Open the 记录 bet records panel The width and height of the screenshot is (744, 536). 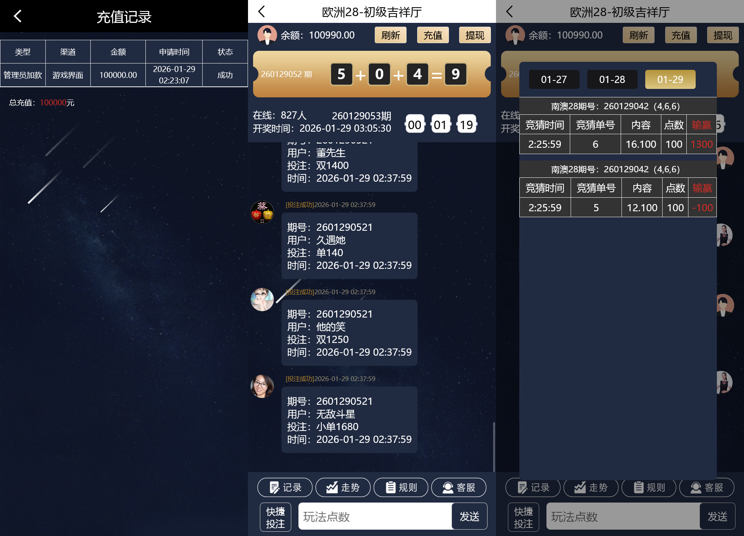click(x=284, y=487)
